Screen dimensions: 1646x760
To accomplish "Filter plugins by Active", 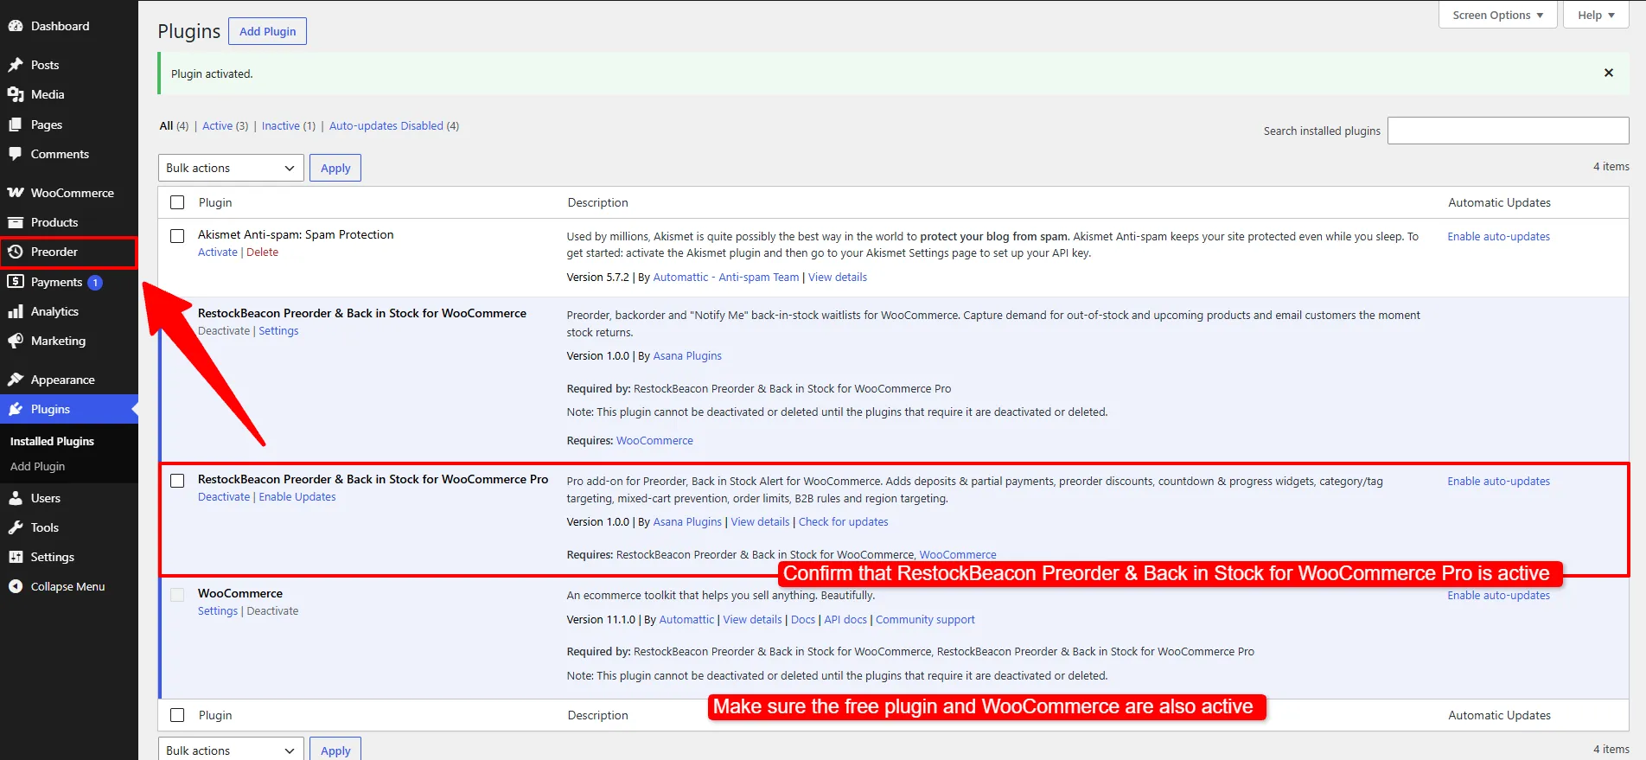I will [217, 125].
